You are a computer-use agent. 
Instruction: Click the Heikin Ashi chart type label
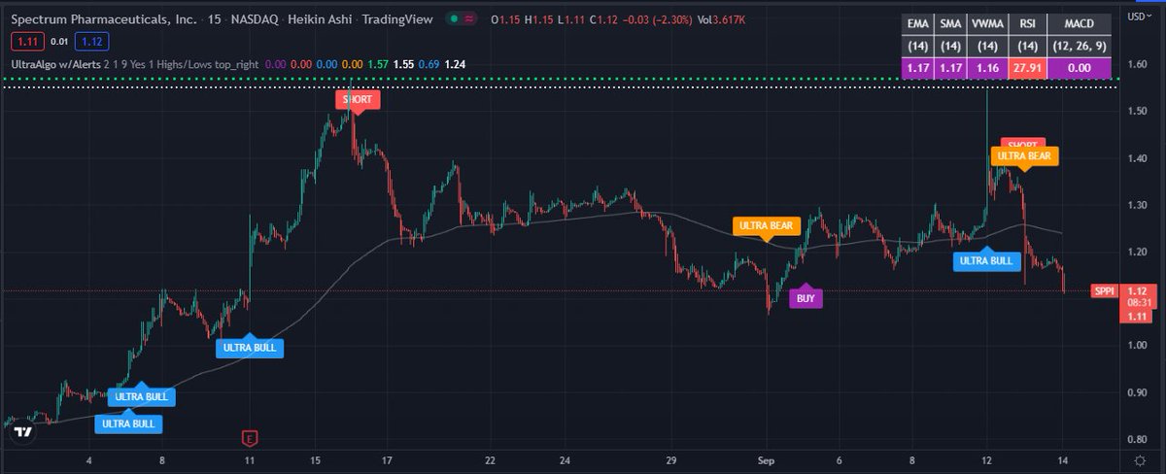pos(319,19)
